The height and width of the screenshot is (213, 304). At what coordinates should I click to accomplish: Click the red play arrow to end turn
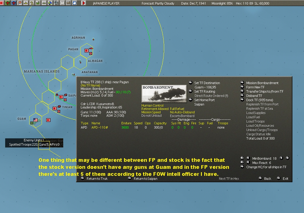pyautogui.click(x=84, y=3)
